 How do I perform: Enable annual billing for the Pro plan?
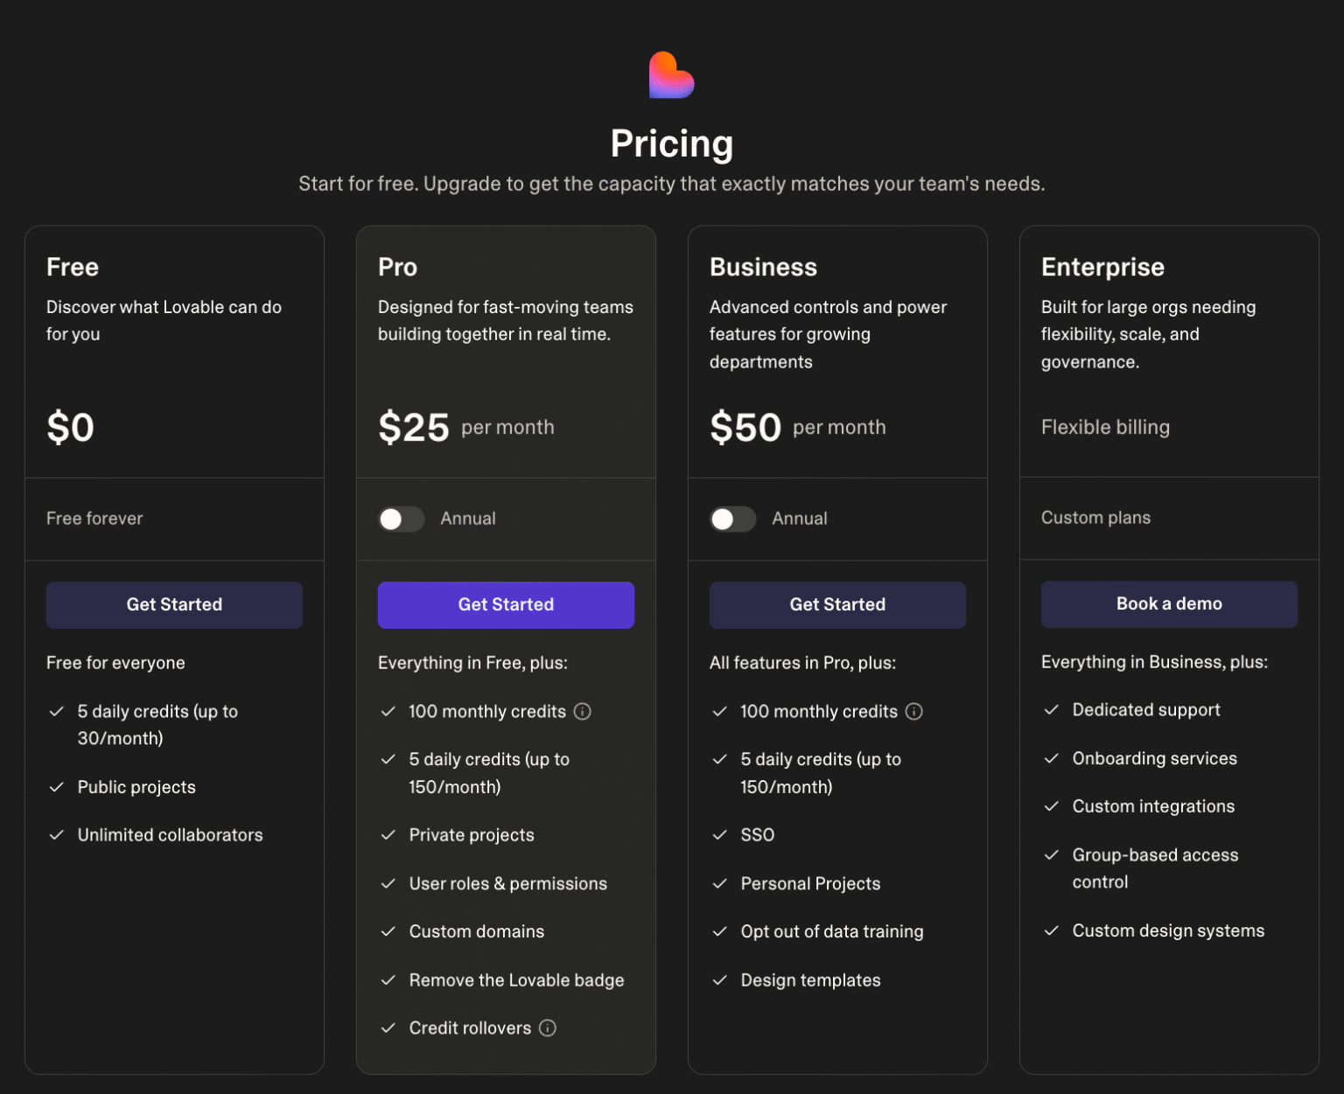(401, 519)
